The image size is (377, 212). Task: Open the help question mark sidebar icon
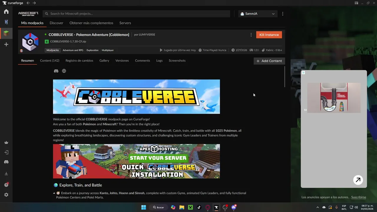click(6, 185)
